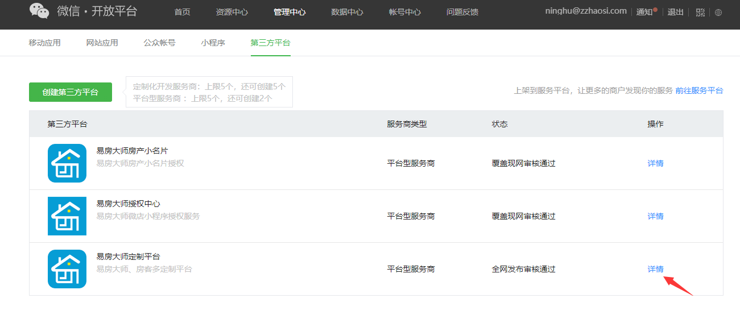Click the 操作 column header
740x327 pixels.
(656, 124)
